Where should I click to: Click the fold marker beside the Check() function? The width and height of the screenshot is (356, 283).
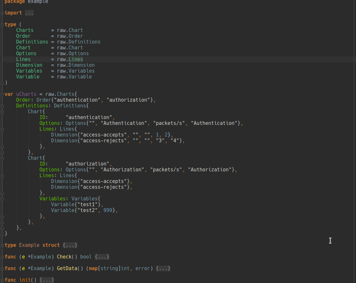2,257
